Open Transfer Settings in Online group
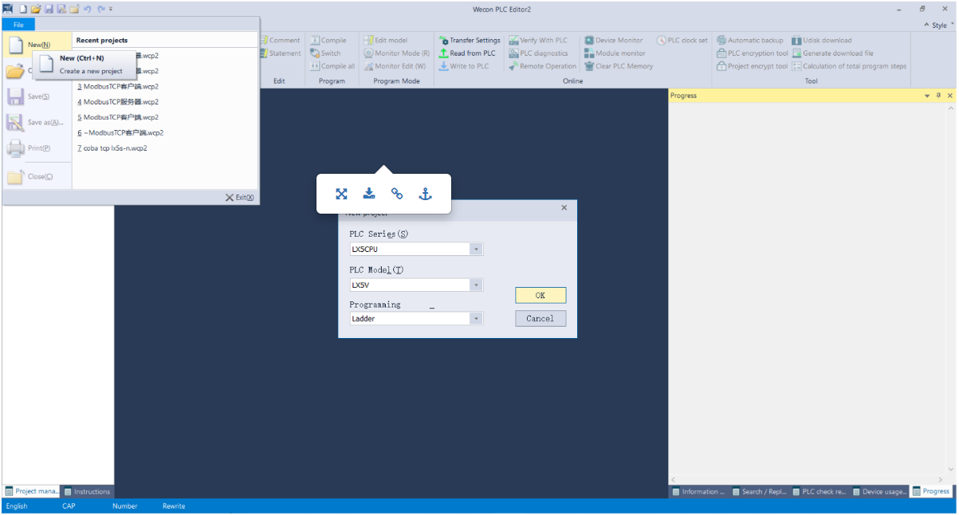The height and width of the screenshot is (515, 959). pyautogui.click(x=470, y=41)
